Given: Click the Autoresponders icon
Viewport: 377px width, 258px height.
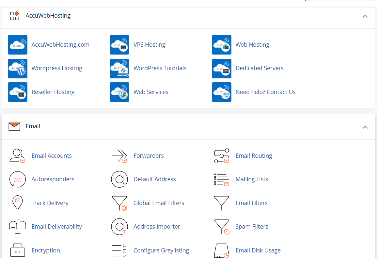Looking at the screenshot, I should point(17,179).
